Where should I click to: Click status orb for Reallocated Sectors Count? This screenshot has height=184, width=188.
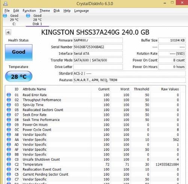point(9,110)
